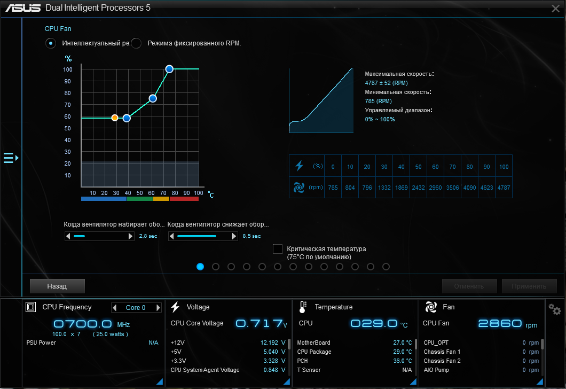Click the AIO Pump row
The width and height of the screenshot is (566, 389).
pos(481,370)
